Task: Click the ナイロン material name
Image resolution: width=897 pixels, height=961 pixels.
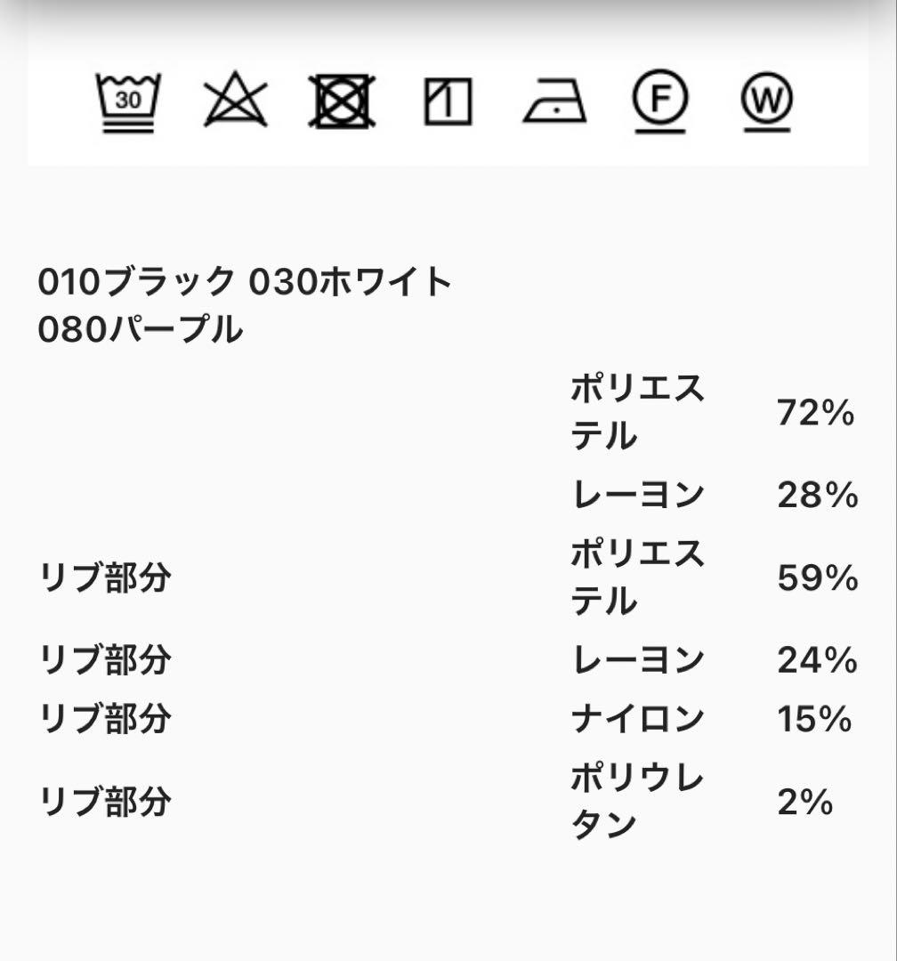Action: pyautogui.click(x=637, y=719)
